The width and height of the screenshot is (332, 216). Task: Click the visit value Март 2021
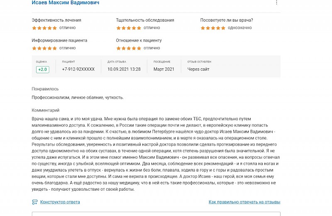pos(164,69)
